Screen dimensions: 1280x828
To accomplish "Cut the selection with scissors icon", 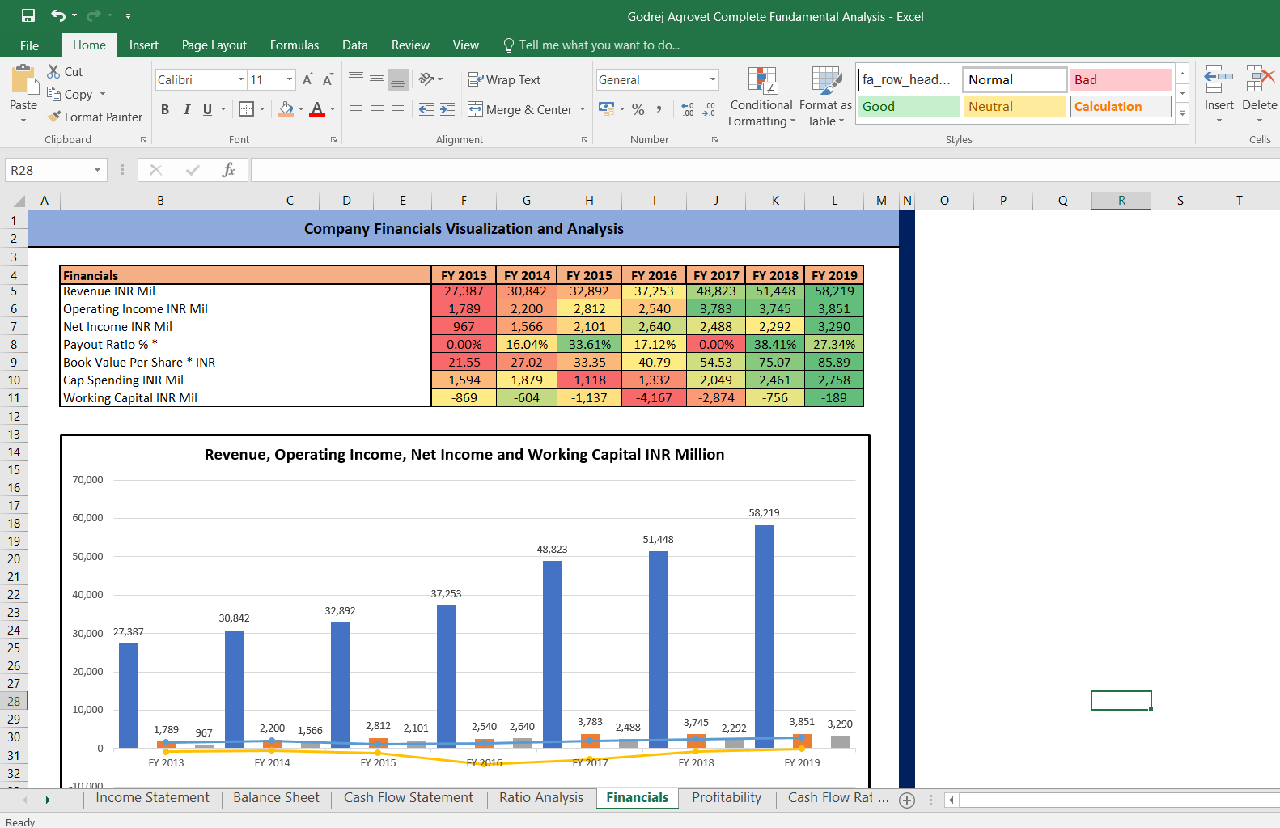I will 54,71.
